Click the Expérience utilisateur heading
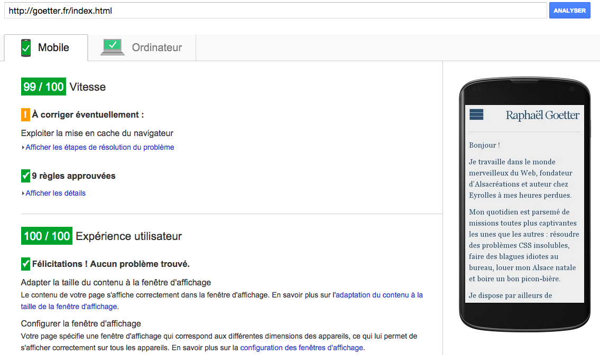Image resolution: width=600 pixels, height=355 pixels. 128,236
